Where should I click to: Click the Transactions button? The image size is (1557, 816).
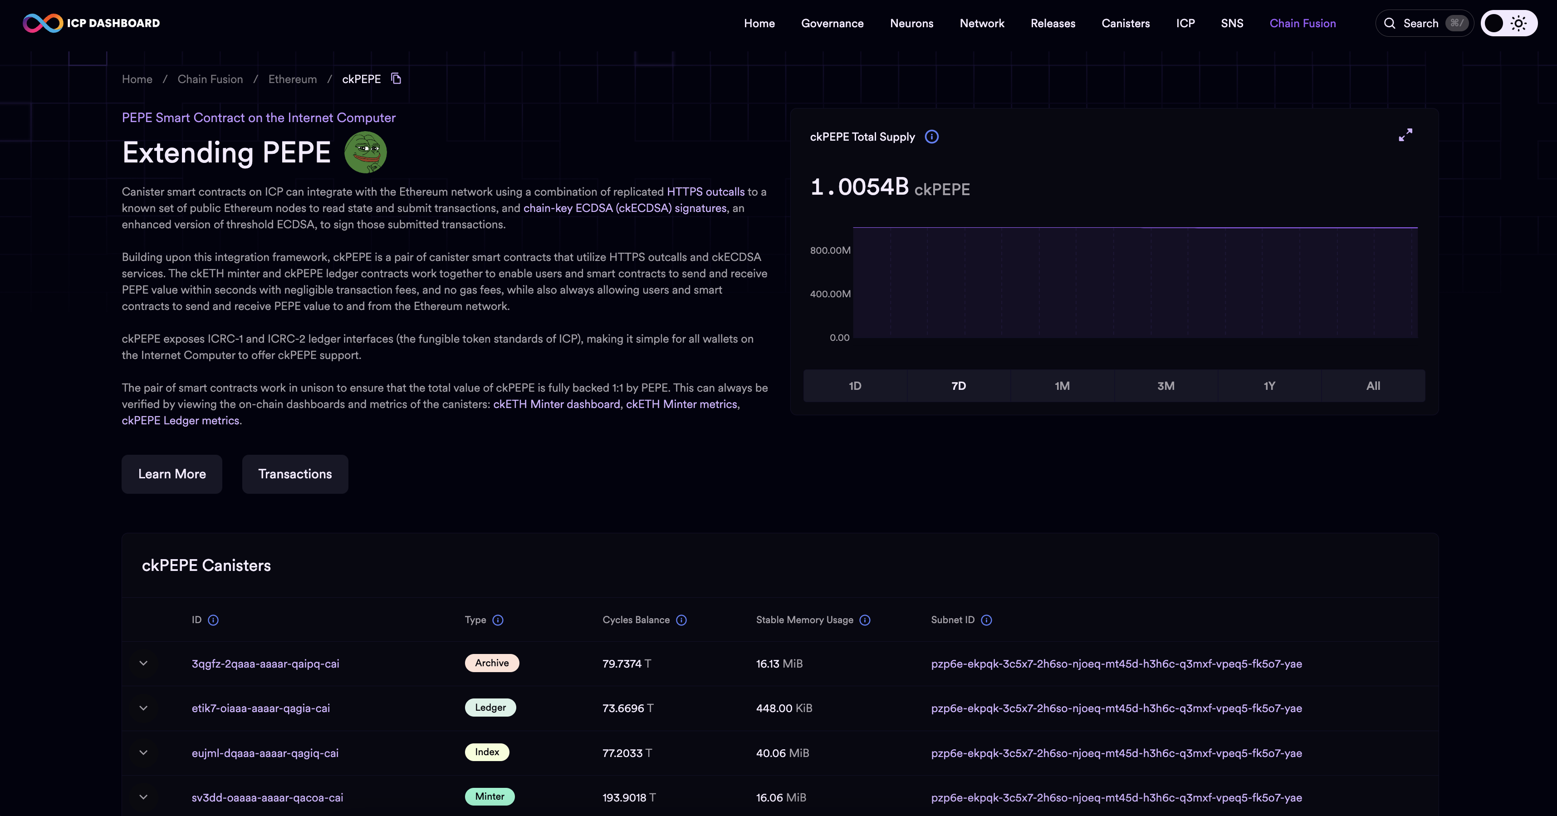pyautogui.click(x=295, y=474)
